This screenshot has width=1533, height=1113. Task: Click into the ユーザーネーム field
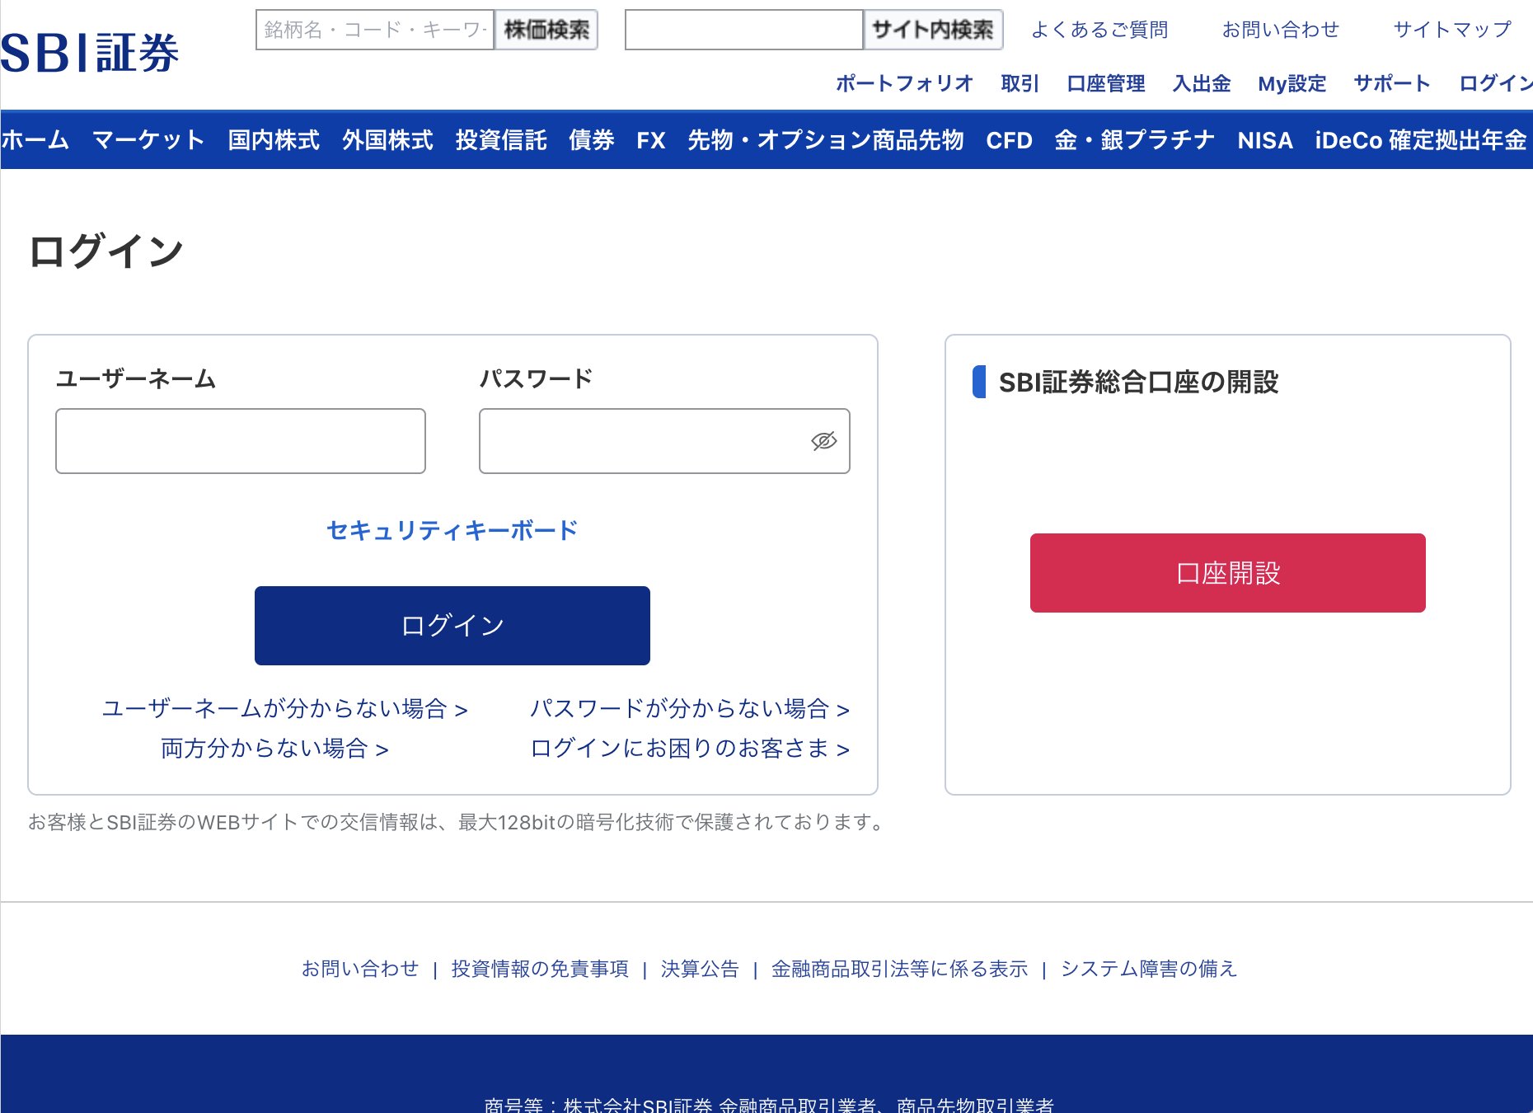(241, 441)
